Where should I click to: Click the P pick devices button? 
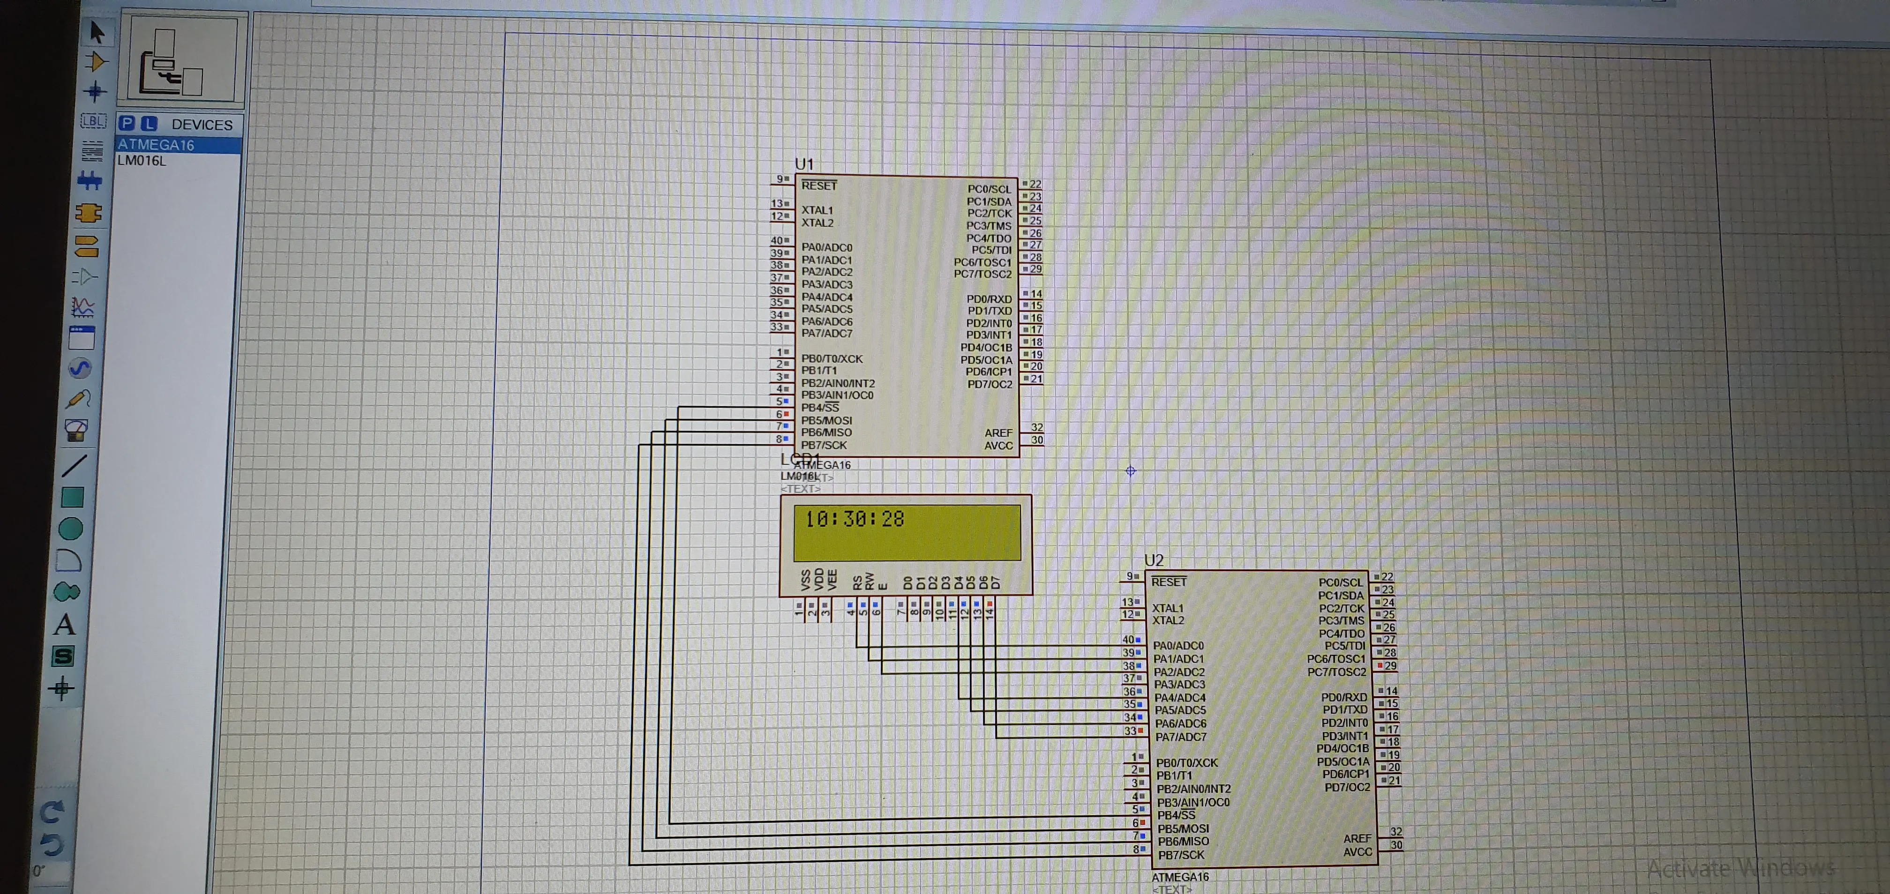[126, 123]
